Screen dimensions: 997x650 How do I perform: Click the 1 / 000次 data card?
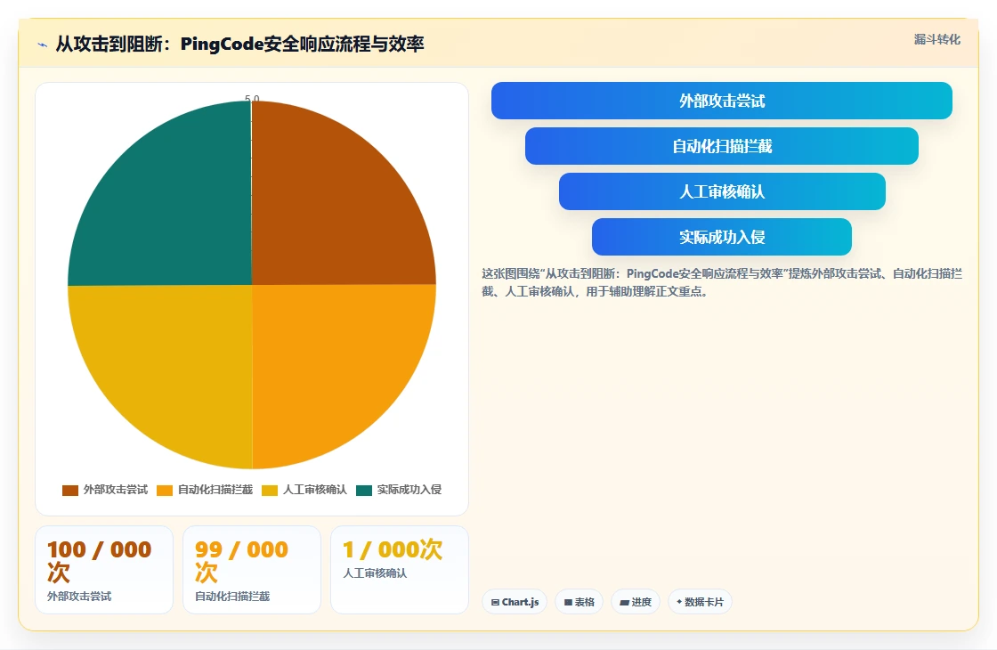[400, 570]
